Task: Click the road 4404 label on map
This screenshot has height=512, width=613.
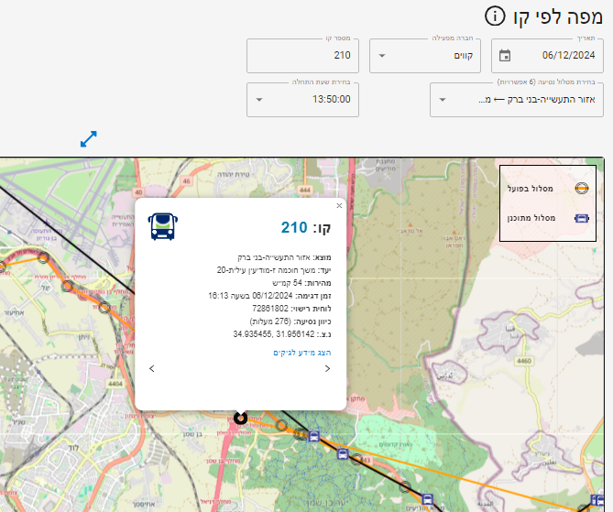Action: click(x=115, y=384)
